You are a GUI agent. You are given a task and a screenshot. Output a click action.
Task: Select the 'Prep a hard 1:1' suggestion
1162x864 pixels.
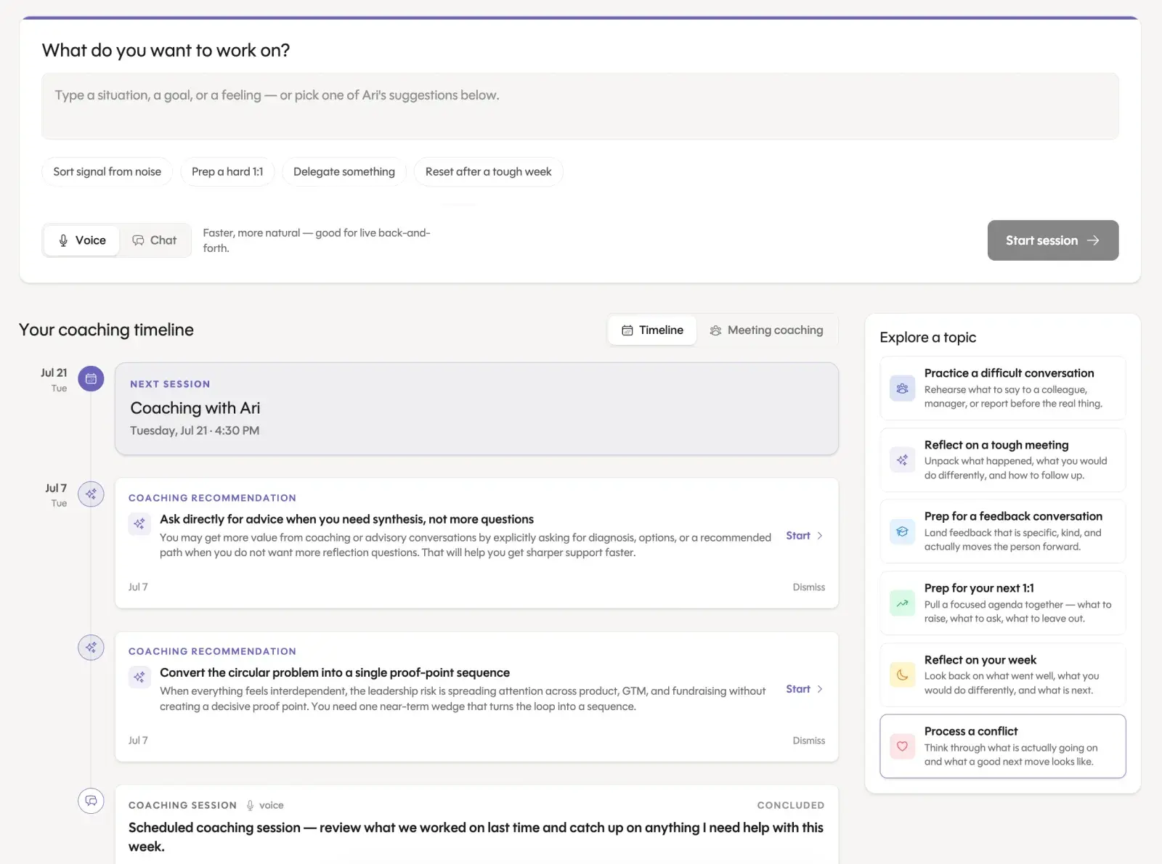pyautogui.click(x=227, y=172)
